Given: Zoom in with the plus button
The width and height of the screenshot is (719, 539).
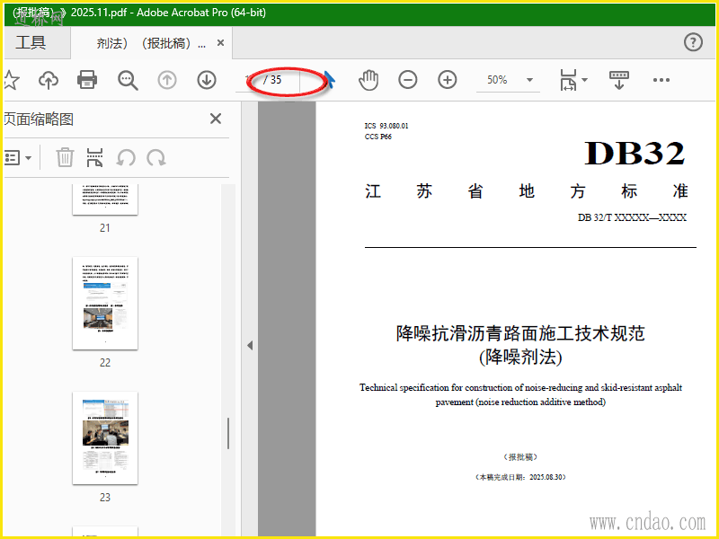Looking at the screenshot, I should 448,80.
